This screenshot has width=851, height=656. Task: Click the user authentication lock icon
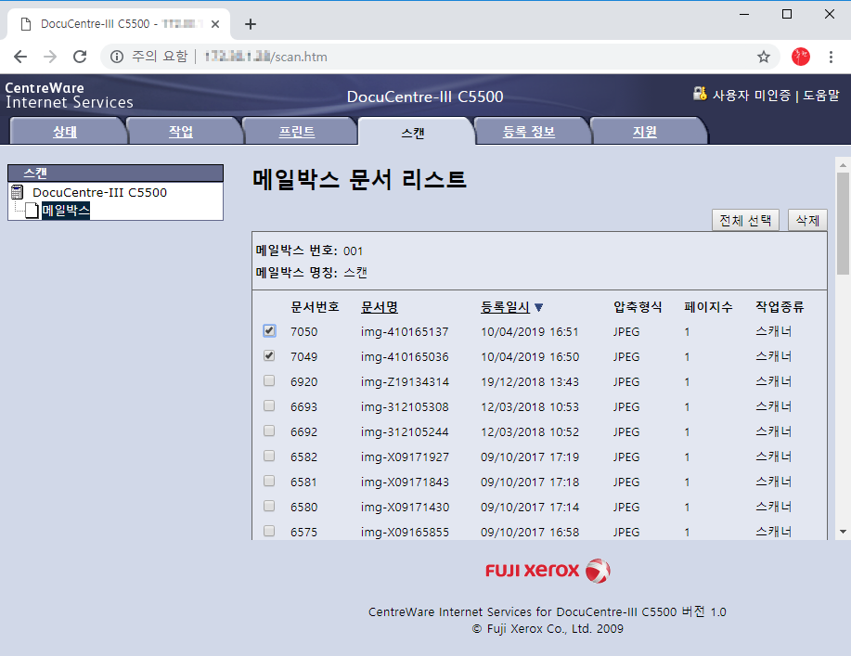[x=700, y=94]
